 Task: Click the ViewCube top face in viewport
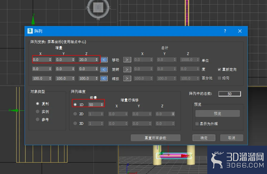(x=98, y=7)
